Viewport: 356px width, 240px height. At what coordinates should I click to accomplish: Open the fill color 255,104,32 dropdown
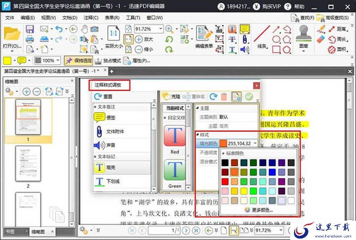pyautogui.click(x=255, y=144)
